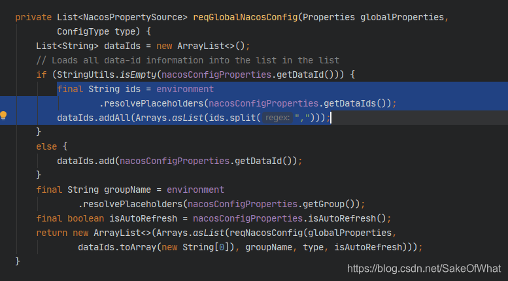Click the getGroup() method call
The width and height of the screenshot is (508, 281).
click(x=329, y=204)
